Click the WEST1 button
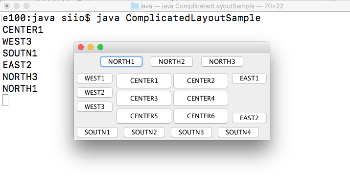Viewport: 350px width, 184px height. pos(94,79)
